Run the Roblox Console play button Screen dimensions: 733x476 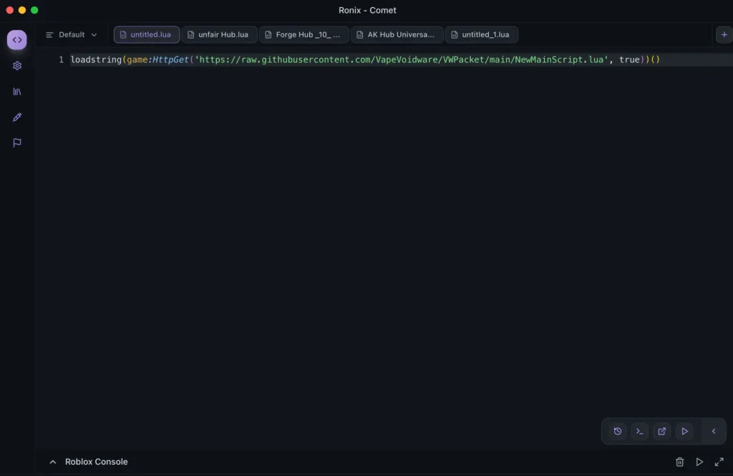(x=699, y=462)
